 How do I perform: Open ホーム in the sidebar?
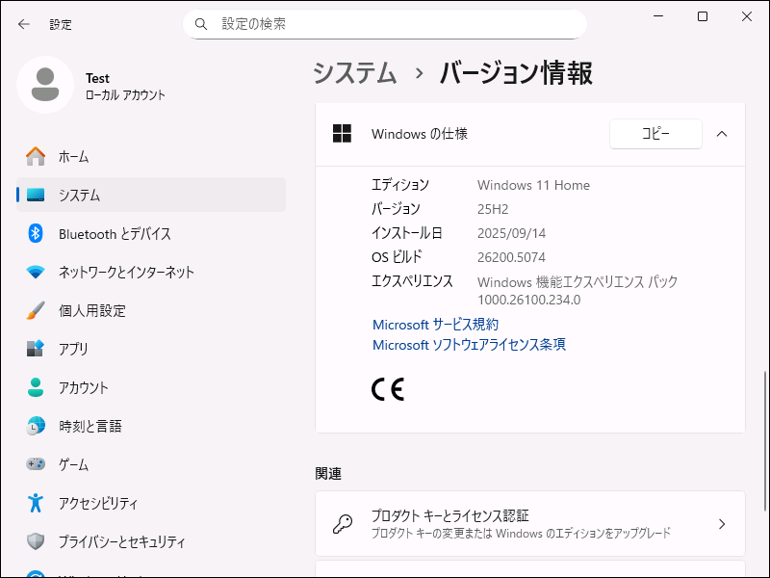pos(151,157)
